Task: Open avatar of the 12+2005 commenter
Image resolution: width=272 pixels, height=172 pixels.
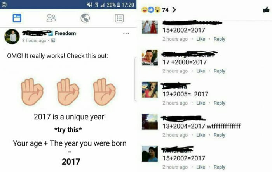Action: [150, 90]
